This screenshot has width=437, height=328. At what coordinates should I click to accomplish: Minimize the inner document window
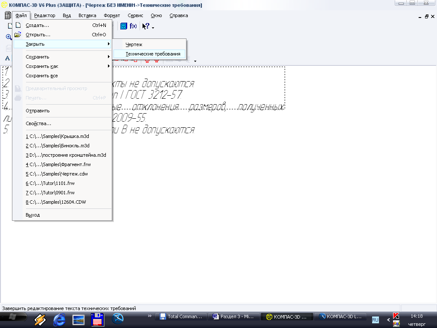420,17
